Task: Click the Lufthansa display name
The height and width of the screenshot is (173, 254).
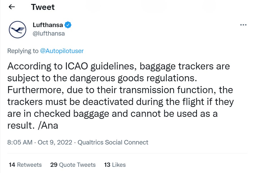Action: tap(48, 25)
